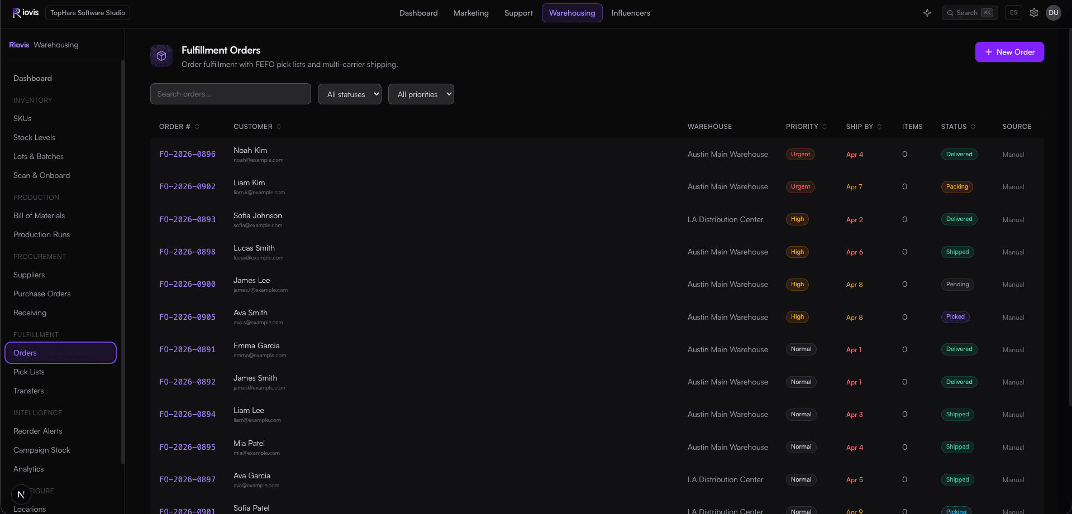This screenshot has width=1072, height=514.
Task: Open Scan & Onboard page
Action: 60,176
